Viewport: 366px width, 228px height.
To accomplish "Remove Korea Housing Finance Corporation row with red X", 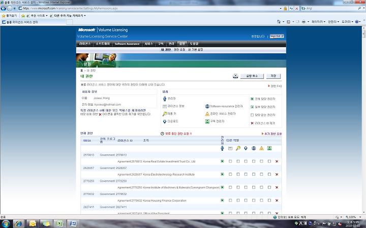I will tap(277, 201).
